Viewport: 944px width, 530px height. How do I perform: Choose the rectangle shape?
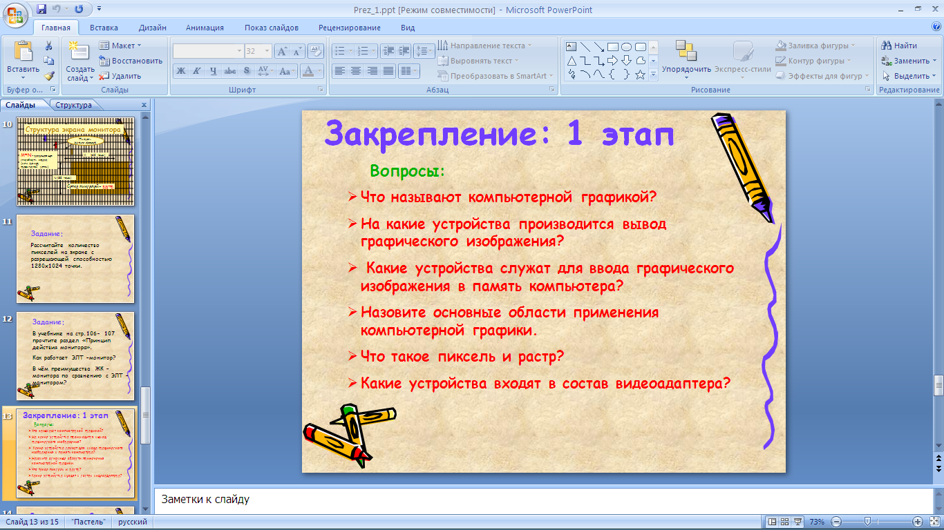point(612,46)
